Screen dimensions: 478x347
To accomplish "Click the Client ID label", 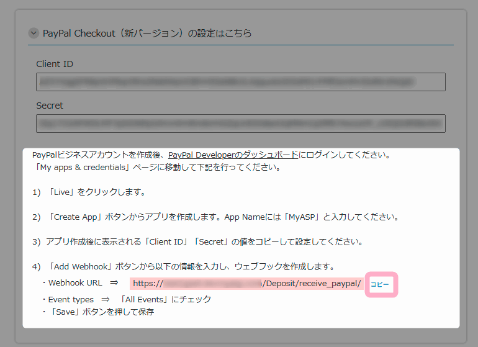I will [x=55, y=64].
